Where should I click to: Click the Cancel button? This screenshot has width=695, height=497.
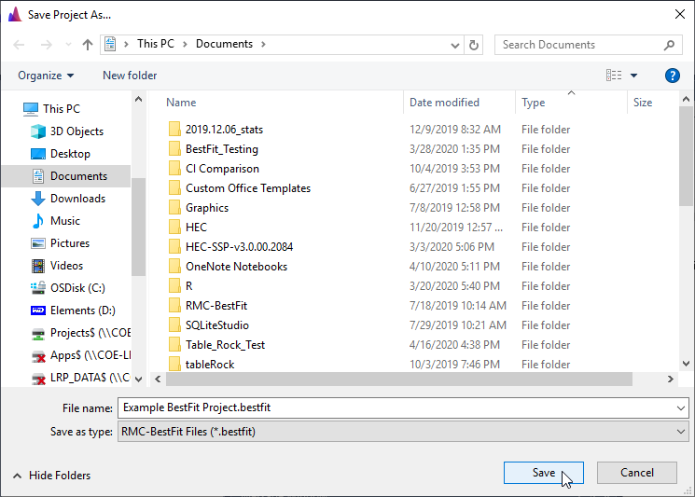coord(636,473)
